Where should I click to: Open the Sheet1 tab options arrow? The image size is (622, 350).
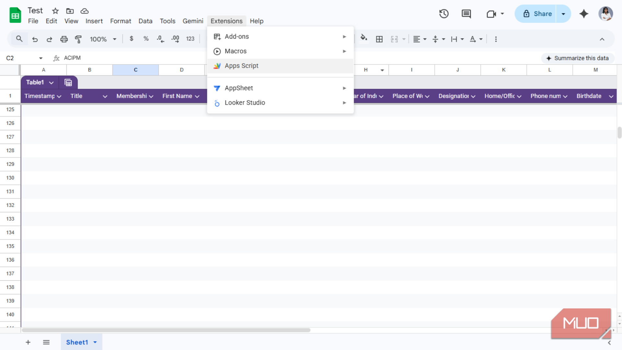95,342
